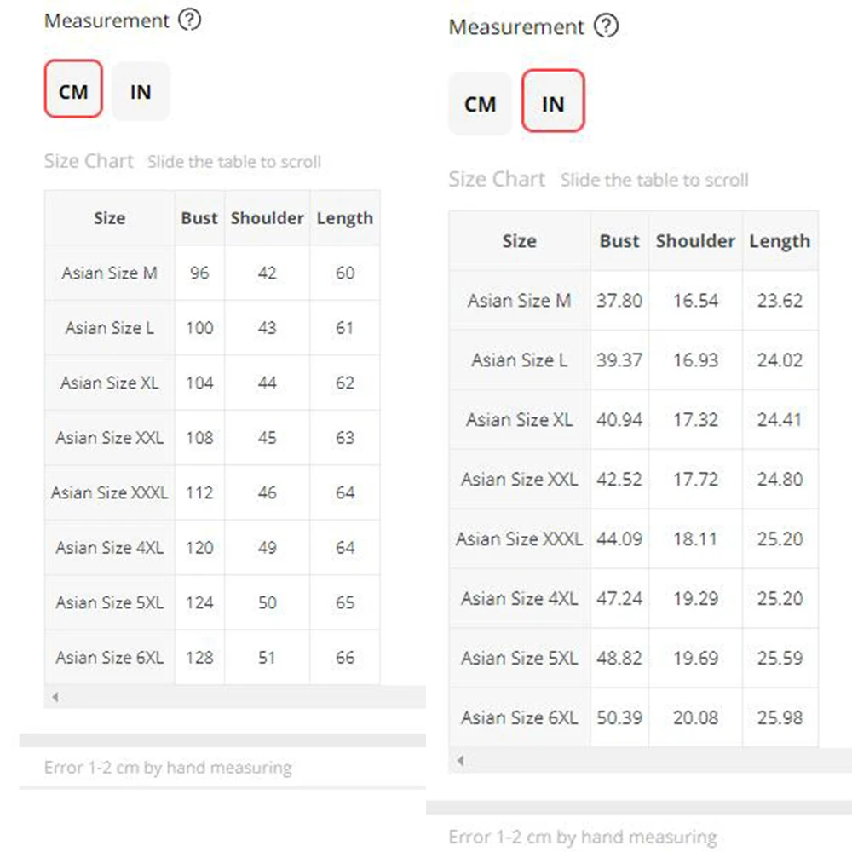Click Shoulder column header in inch table
Image resolution: width=852 pixels, height=852 pixels.
click(x=695, y=241)
